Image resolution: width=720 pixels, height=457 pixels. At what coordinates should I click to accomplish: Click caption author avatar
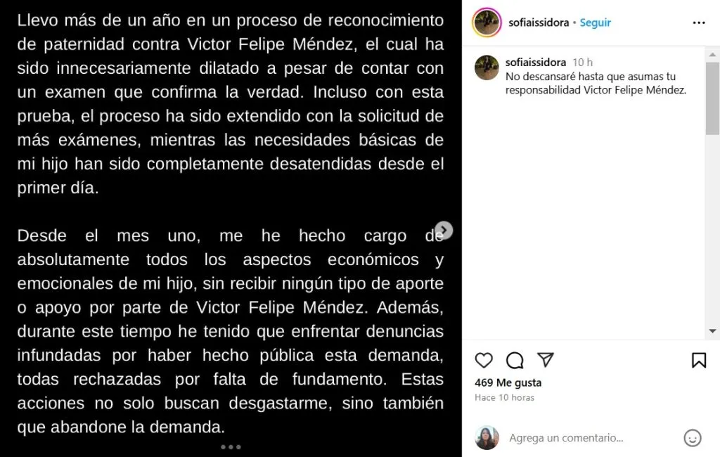pyautogui.click(x=487, y=67)
